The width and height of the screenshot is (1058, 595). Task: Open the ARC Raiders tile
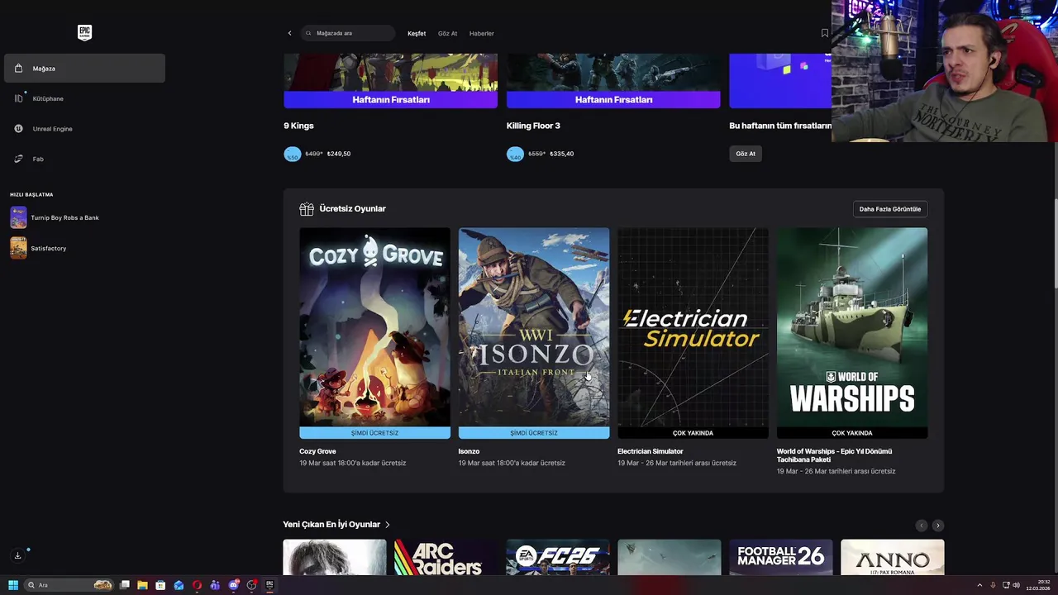click(446, 557)
